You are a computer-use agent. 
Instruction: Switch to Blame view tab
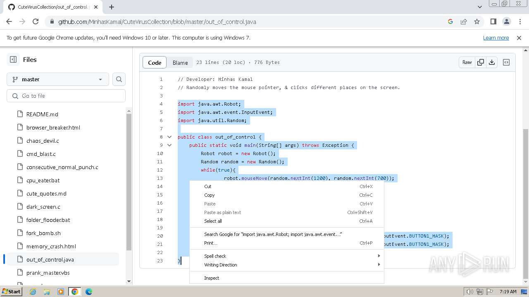click(x=180, y=62)
